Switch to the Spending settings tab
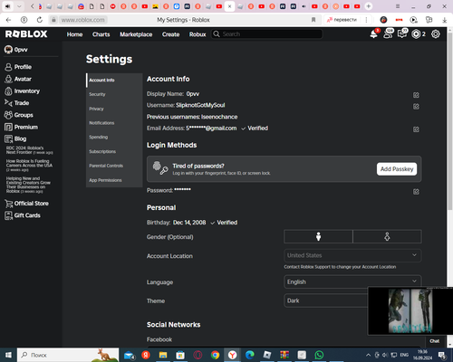This screenshot has height=362, width=453. click(114, 138)
